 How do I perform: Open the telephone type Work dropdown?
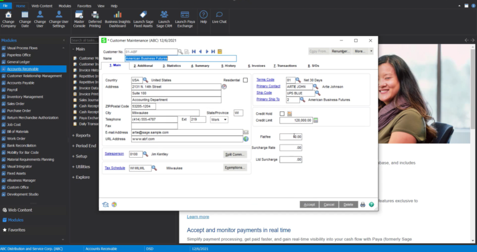coord(219,119)
